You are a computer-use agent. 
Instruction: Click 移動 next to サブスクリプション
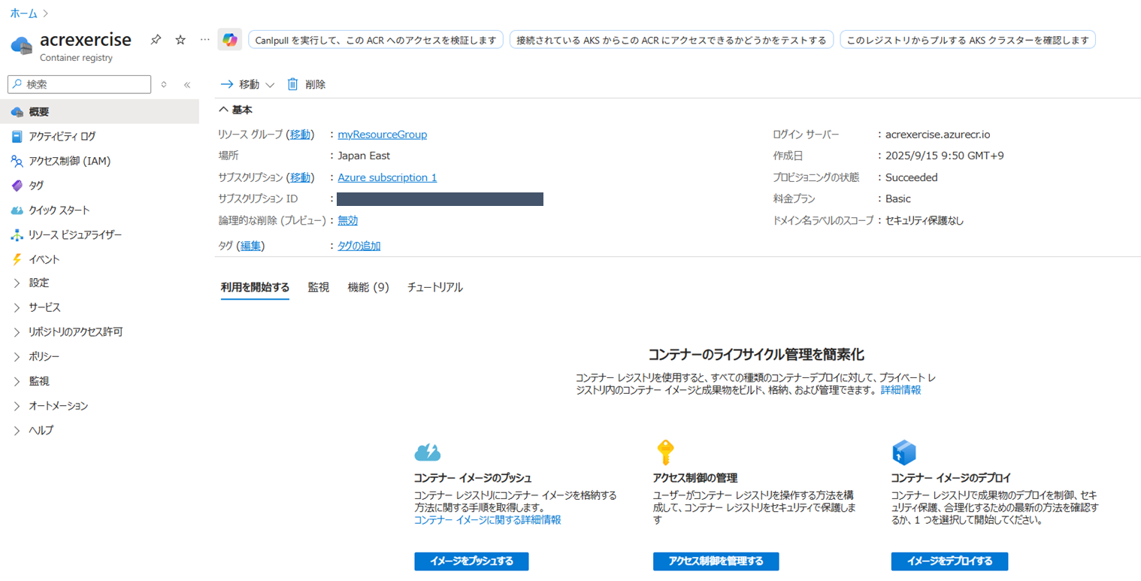tap(300, 177)
